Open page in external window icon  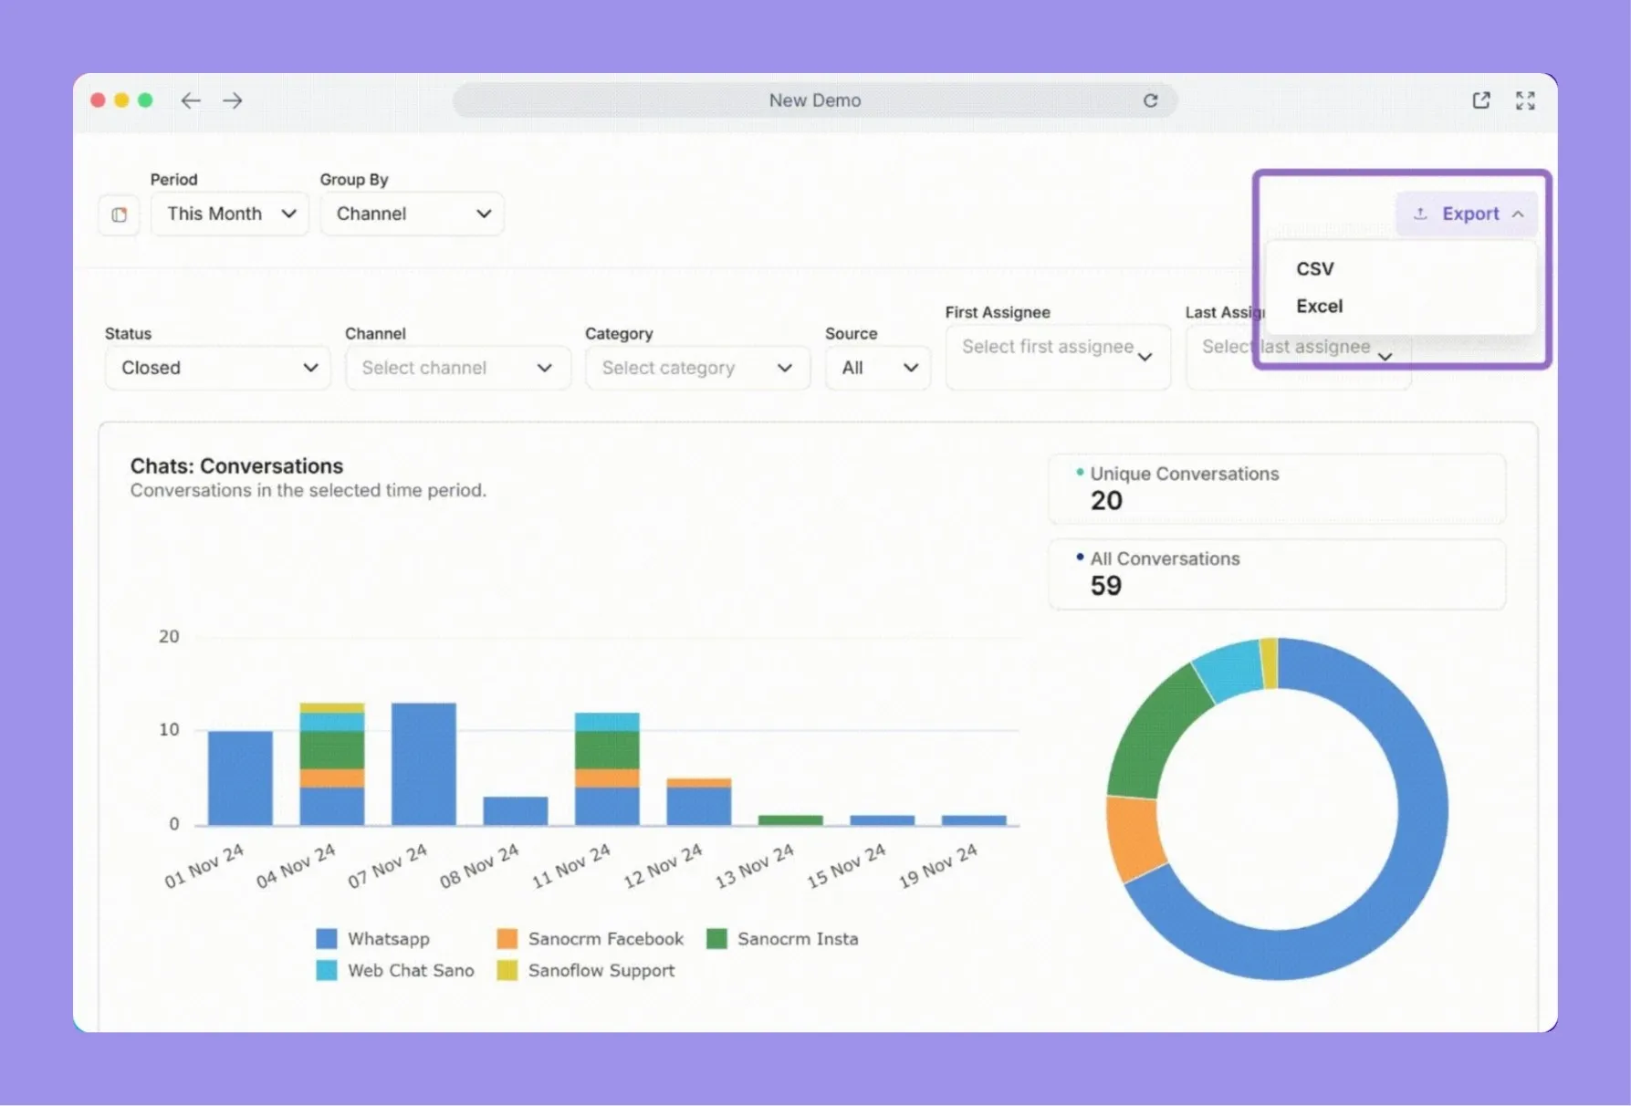(1481, 100)
